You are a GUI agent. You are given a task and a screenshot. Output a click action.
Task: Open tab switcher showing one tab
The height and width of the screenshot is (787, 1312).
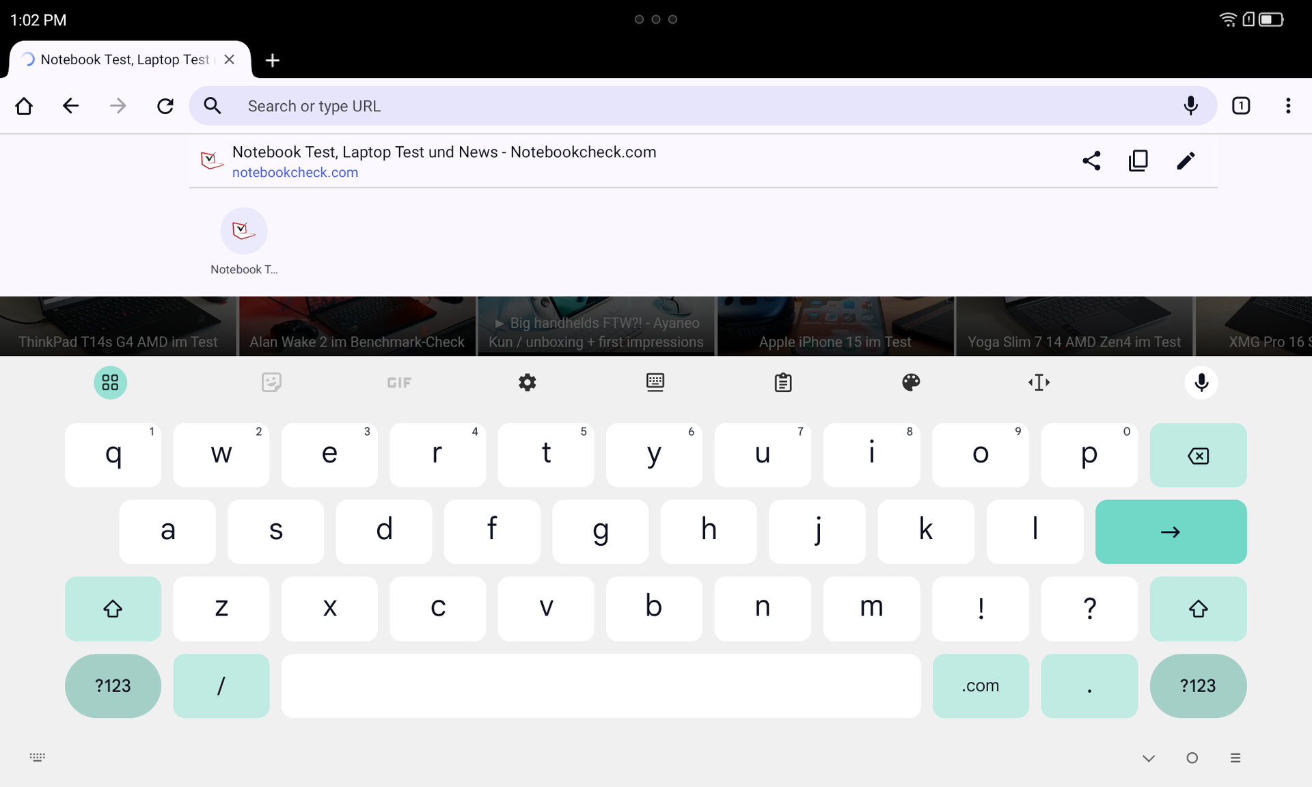(1241, 106)
